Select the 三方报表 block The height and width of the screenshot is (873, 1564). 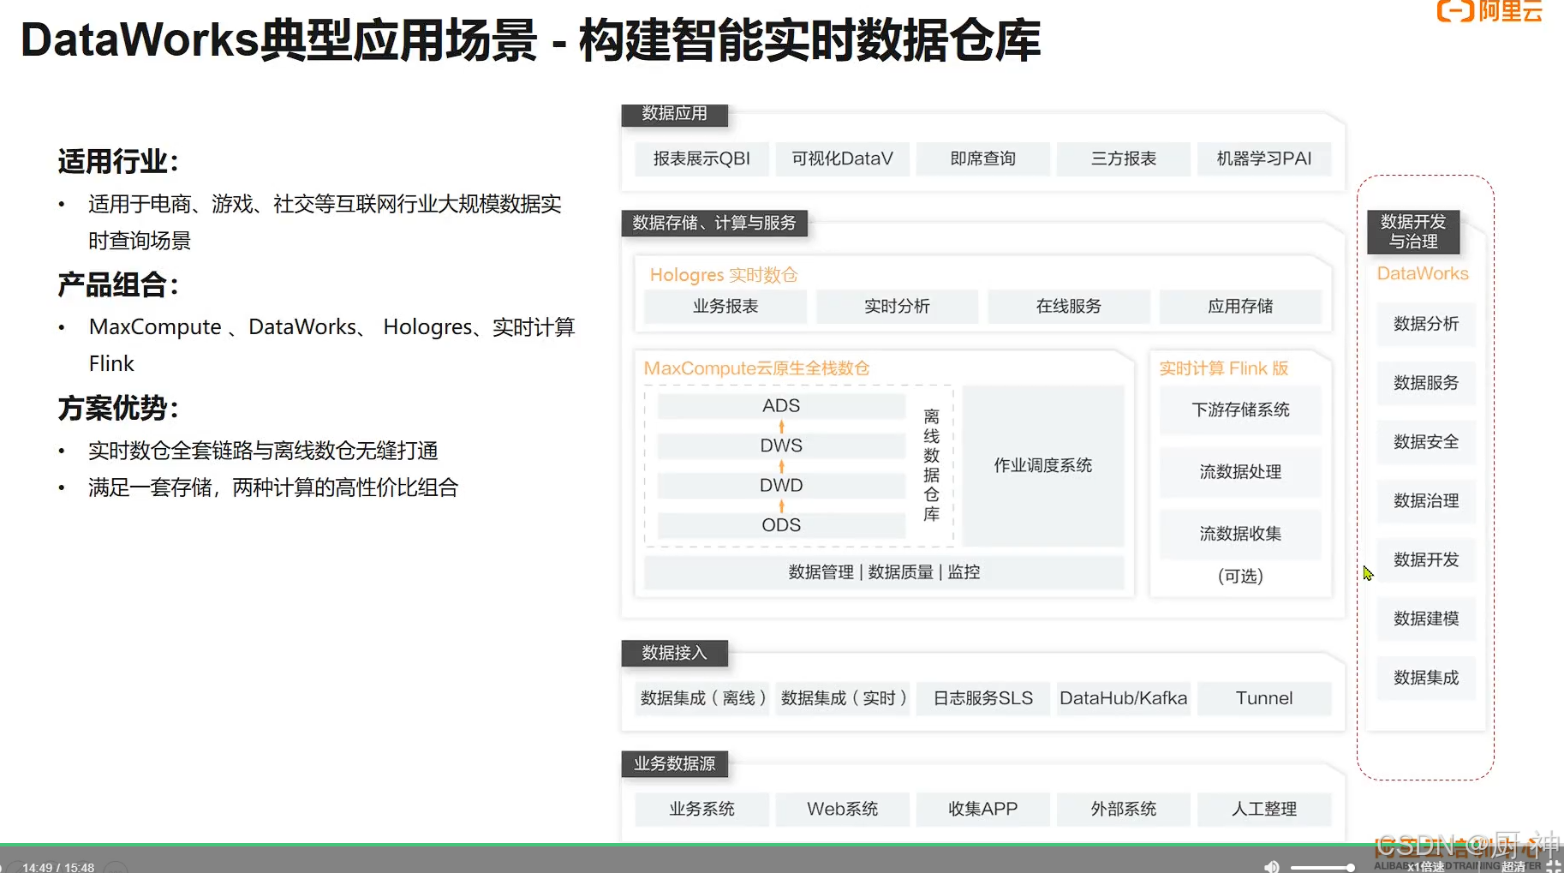[x=1123, y=158]
